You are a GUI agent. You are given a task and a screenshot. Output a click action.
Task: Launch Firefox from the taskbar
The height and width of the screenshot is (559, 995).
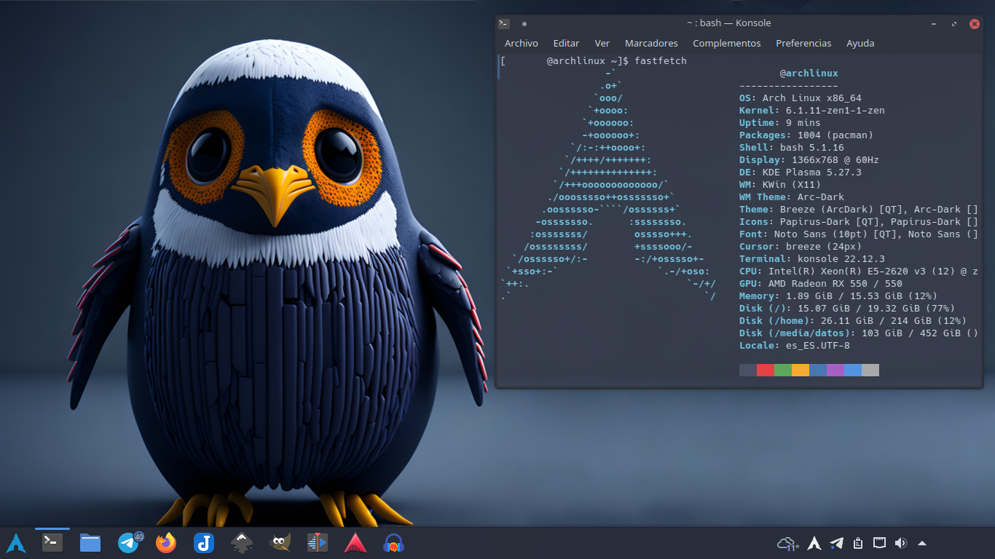166,543
